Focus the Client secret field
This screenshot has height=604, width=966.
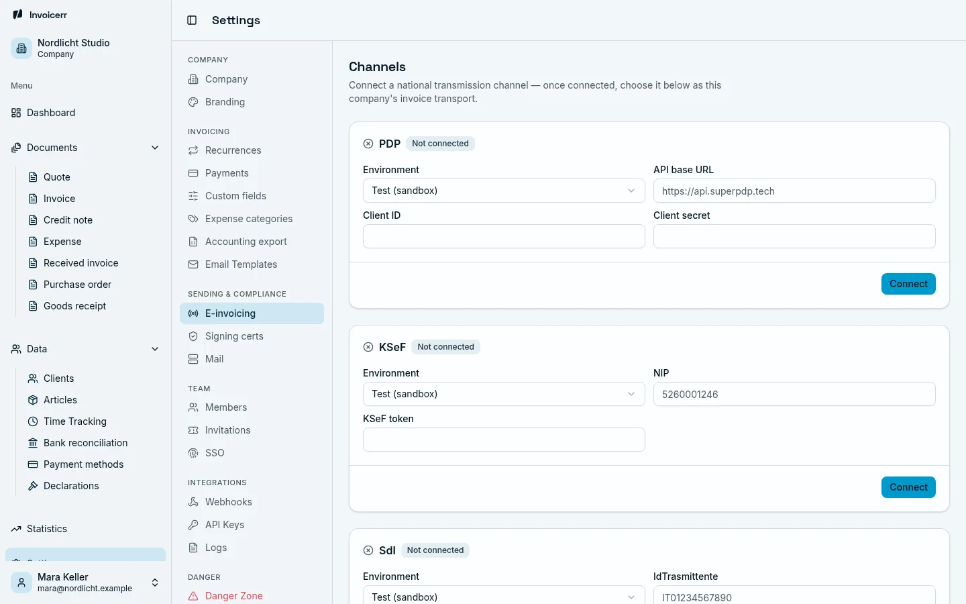point(794,236)
